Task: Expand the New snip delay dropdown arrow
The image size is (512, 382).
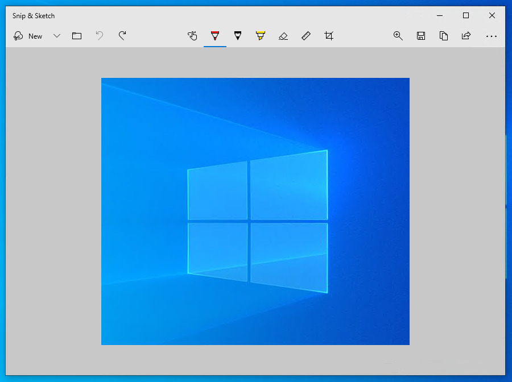Action: coord(57,36)
